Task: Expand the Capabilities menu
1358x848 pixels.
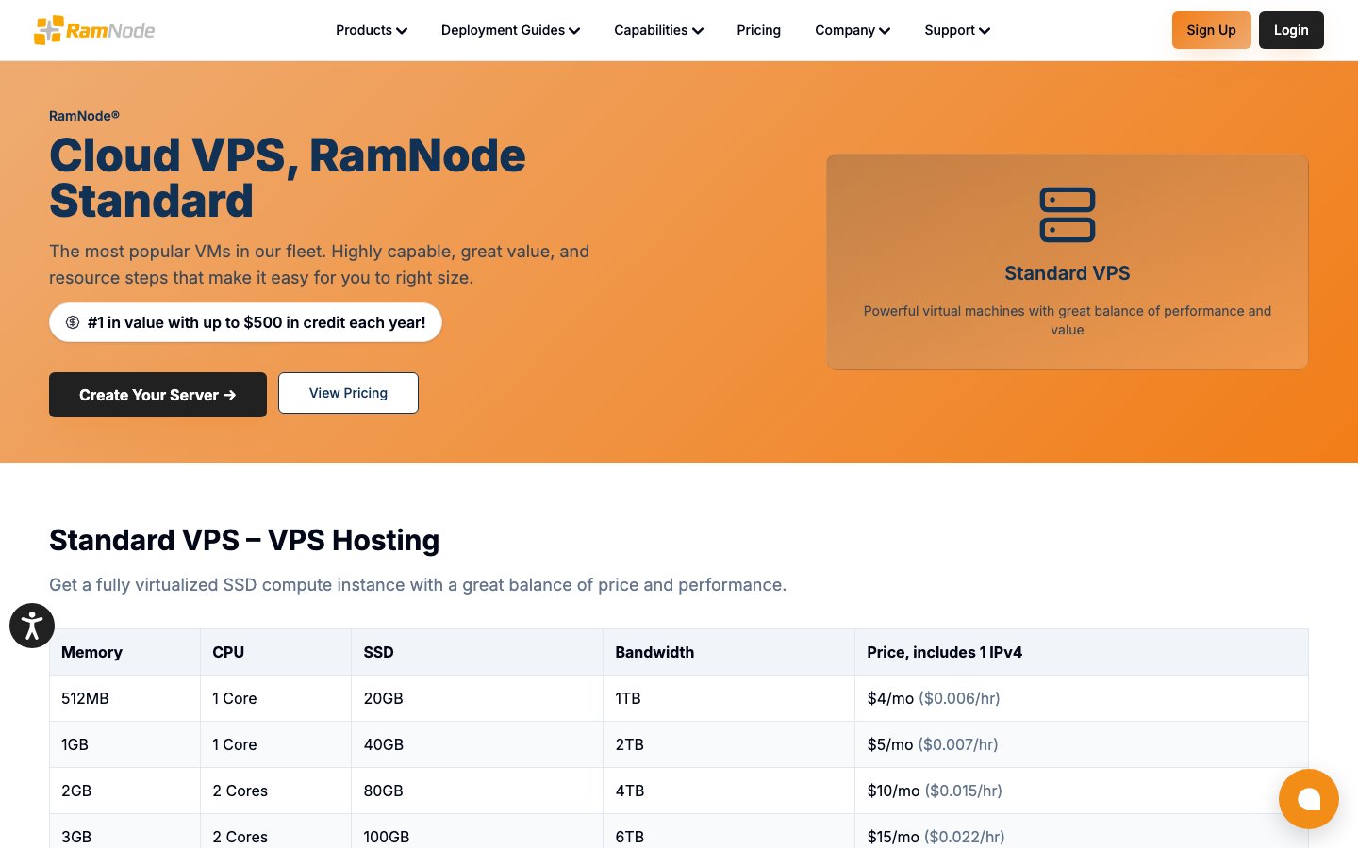Action: pyautogui.click(x=658, y=30)
